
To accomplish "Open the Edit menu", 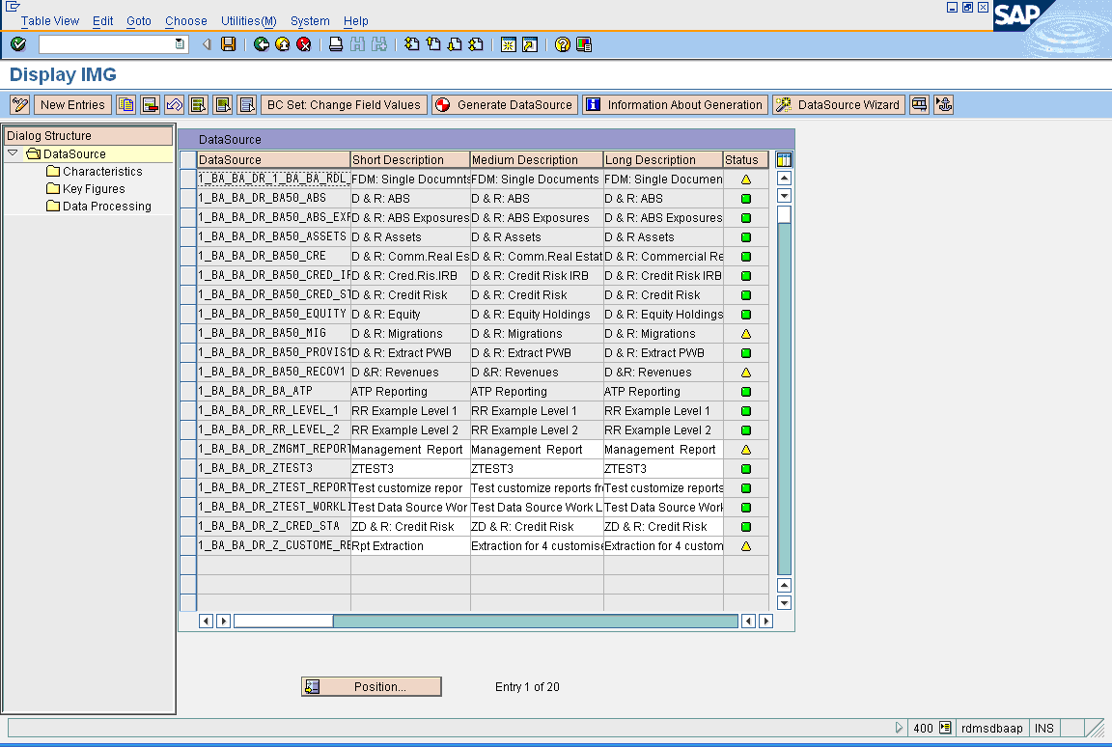I will click(x=103, y=21).
